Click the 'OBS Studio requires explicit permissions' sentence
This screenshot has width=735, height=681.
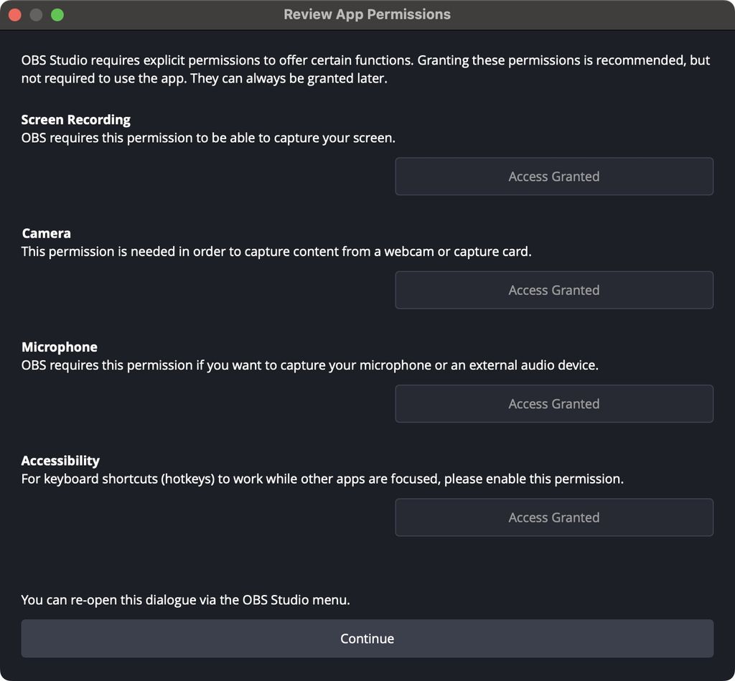[x=215, y=60]
